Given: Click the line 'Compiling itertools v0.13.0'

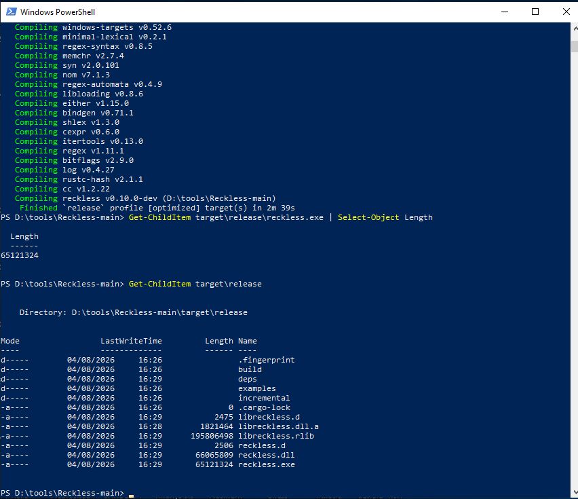Looking at the screenshot, I should tap(79, 141).
